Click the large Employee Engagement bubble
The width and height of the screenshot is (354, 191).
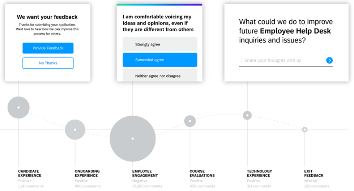click(x=133, y=139)
